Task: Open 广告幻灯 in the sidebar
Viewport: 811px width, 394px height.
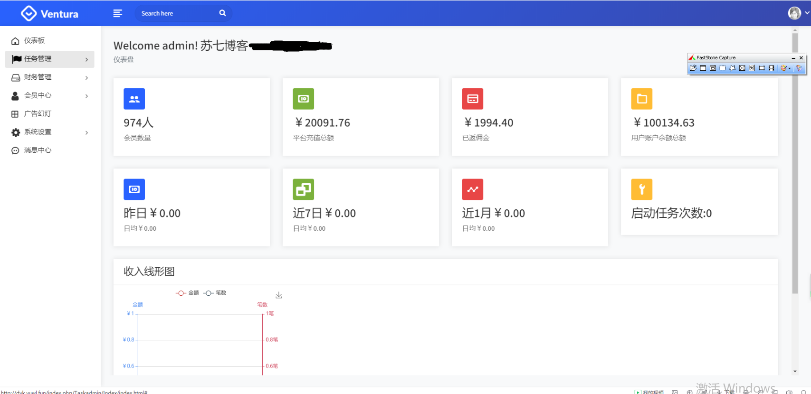Action: click(38, 114)
